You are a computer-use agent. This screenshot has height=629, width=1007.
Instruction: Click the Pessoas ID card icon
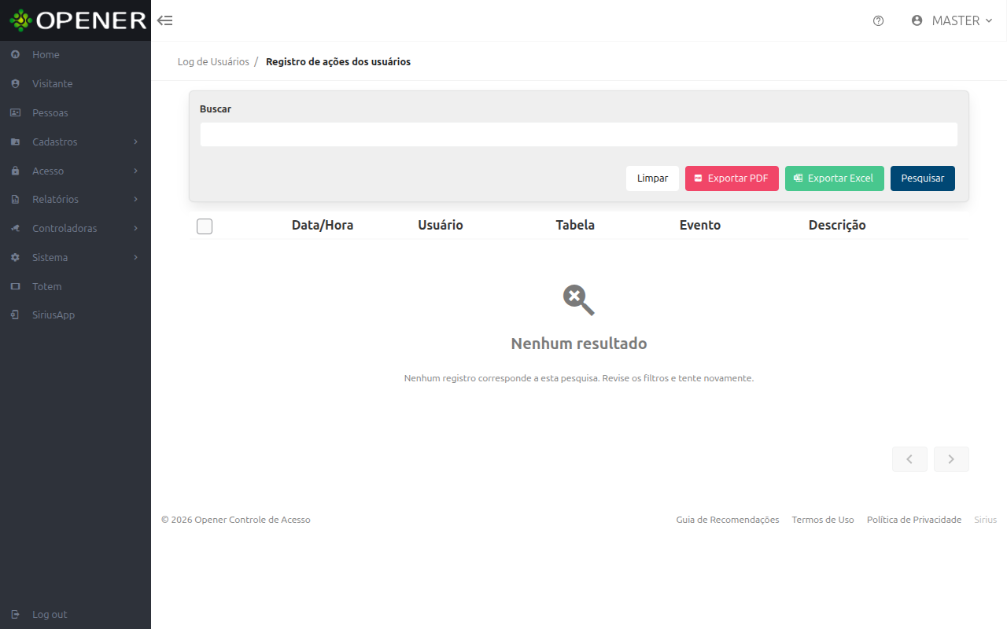click(15, 112)
